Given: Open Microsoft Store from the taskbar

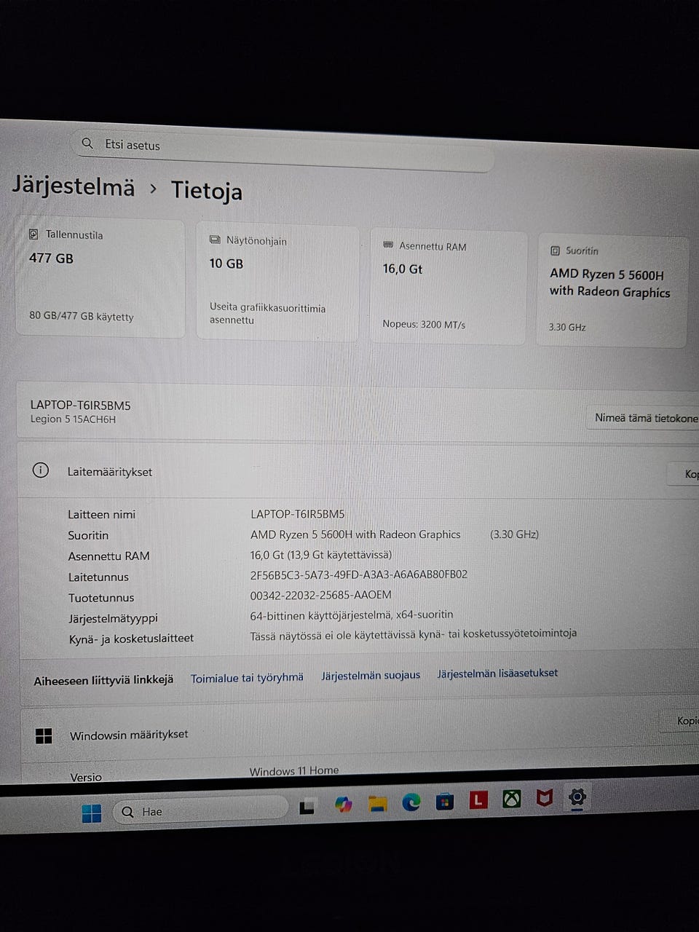Looking at the screenshot, I should click(x=444, y=802).
